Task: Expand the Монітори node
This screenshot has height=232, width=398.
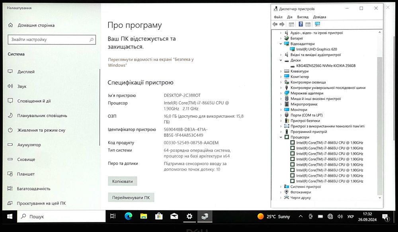Action: [281, 110]
